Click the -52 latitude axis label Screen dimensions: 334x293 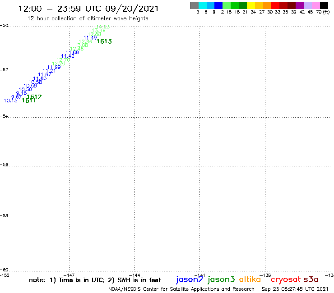click(4, 70)
